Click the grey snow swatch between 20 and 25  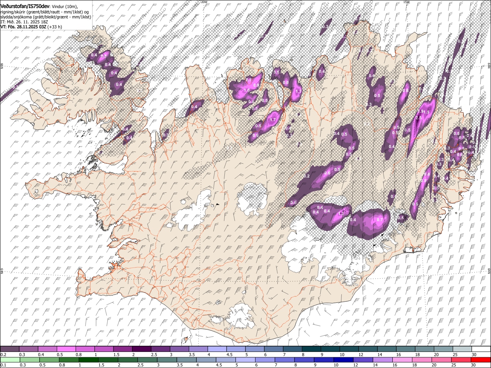point(443,349)
